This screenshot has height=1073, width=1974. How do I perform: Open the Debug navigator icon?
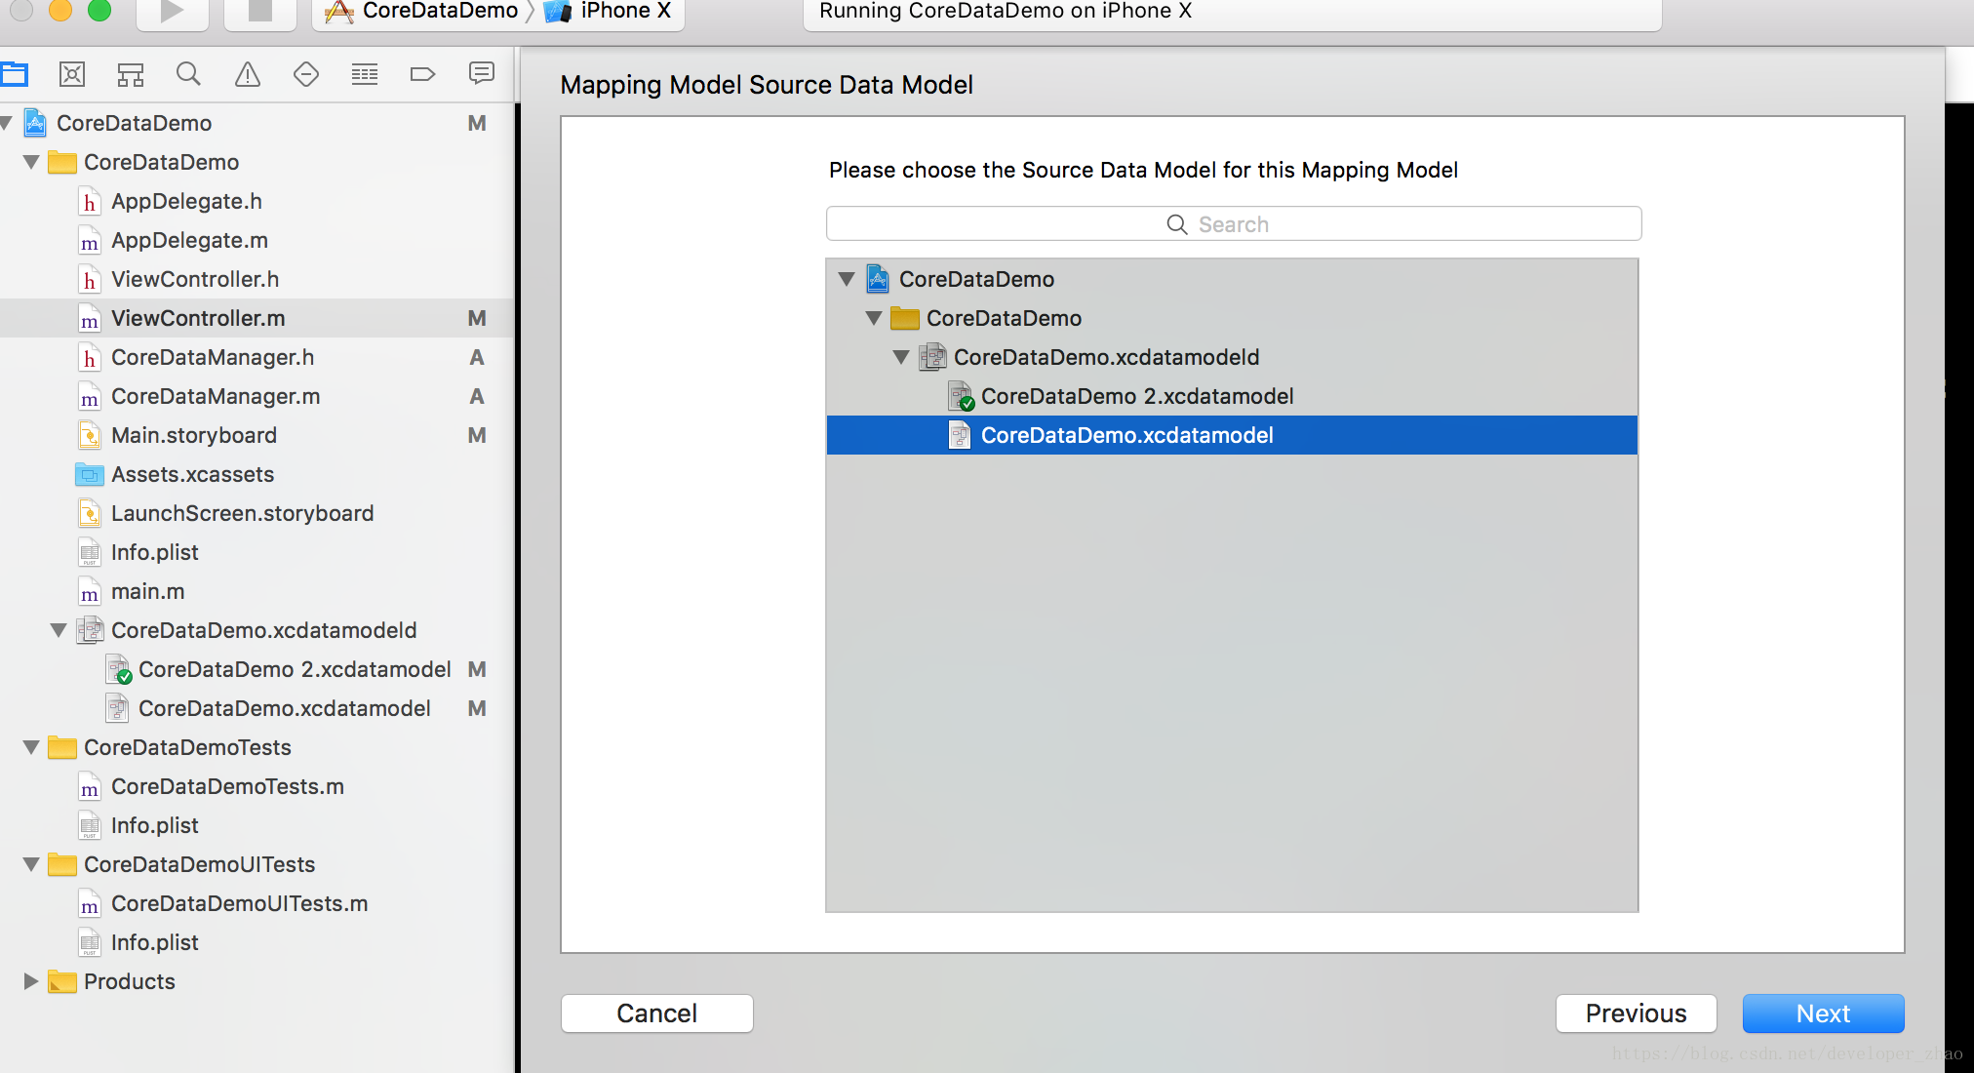pyautogui.click(x=365, y=74)
